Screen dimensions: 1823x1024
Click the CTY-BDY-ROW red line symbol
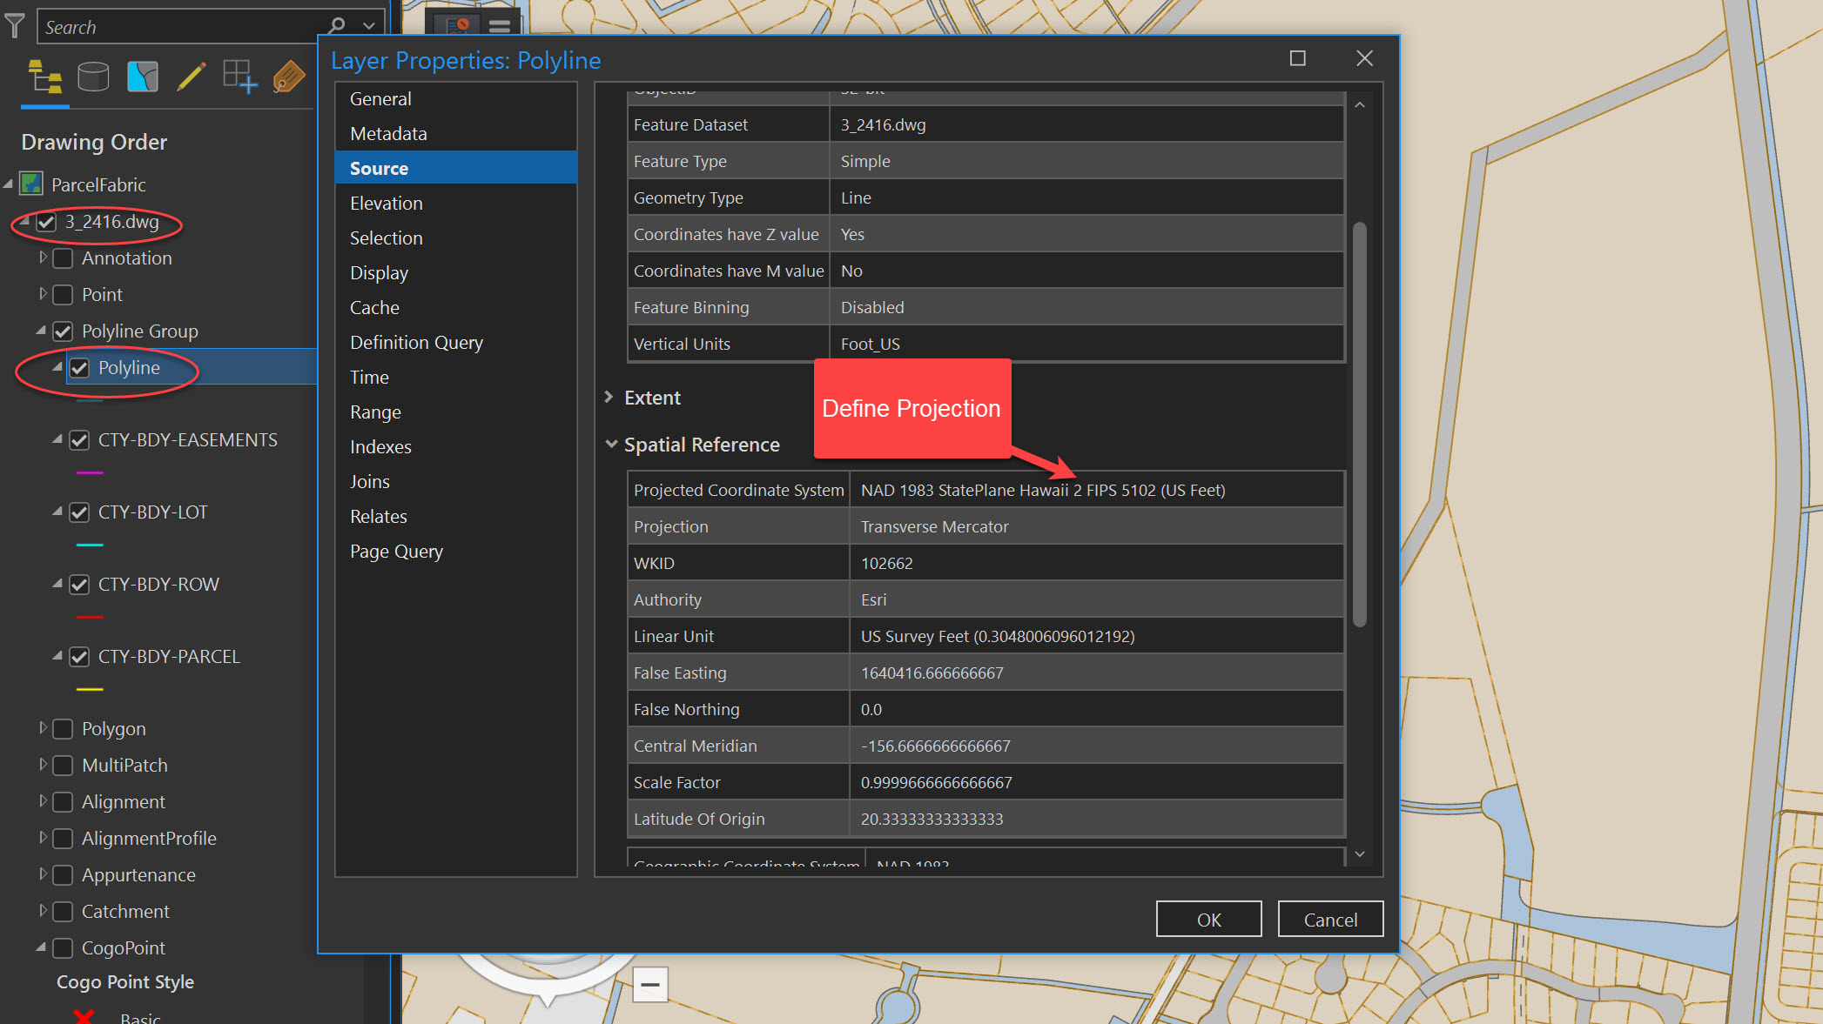[x=90, y=618]
